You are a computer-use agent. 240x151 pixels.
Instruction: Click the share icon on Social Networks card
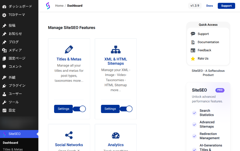pos(69,135)
